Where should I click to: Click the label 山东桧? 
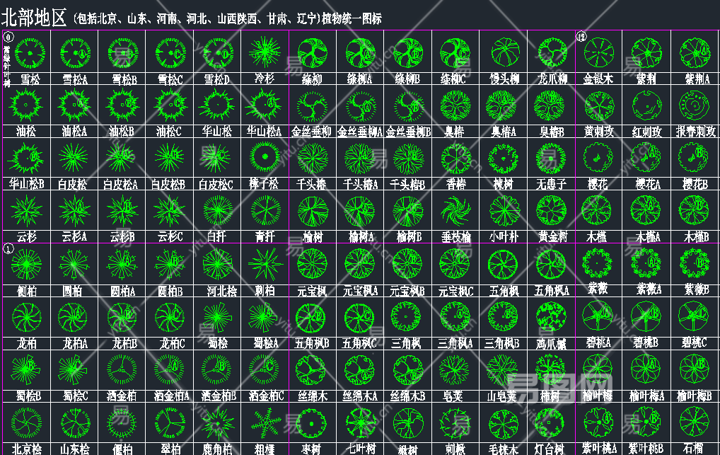pyautogui.click(x=75, y=449)
